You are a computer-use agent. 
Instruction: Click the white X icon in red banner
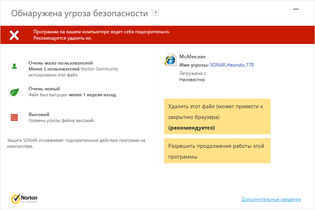14,35
